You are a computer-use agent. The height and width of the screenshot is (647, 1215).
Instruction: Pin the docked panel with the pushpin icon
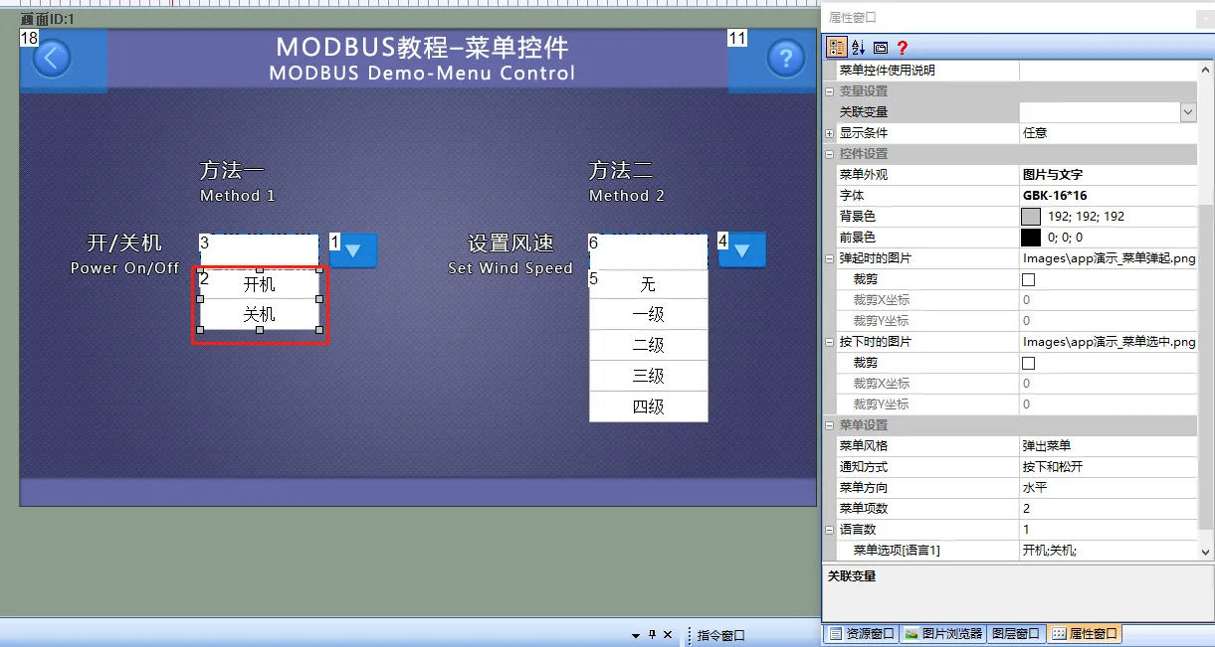pyautogui.click(x=652, y=634)
